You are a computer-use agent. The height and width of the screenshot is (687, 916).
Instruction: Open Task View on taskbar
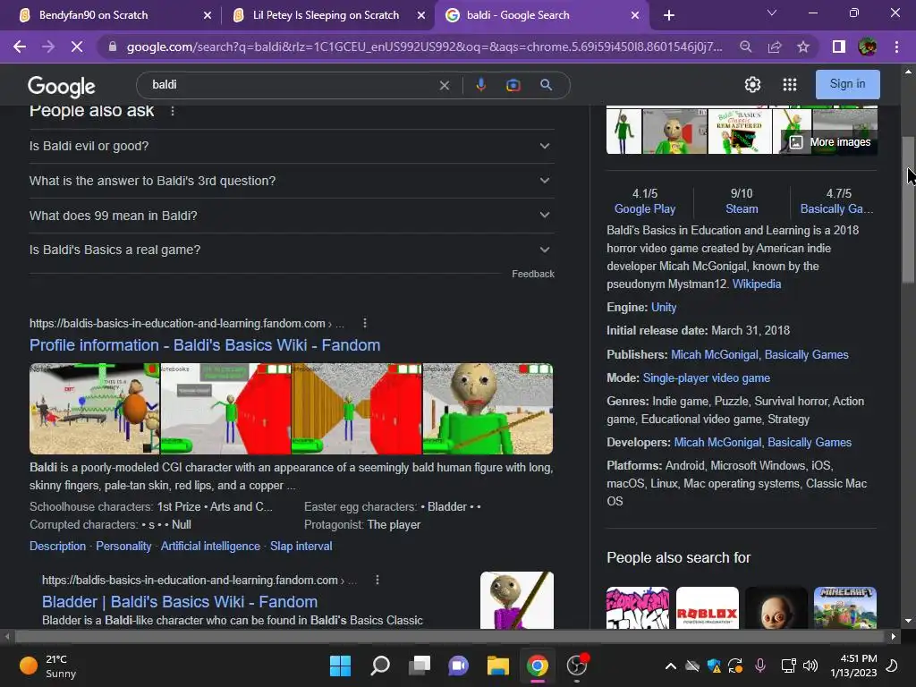click(x=420, y=666)
